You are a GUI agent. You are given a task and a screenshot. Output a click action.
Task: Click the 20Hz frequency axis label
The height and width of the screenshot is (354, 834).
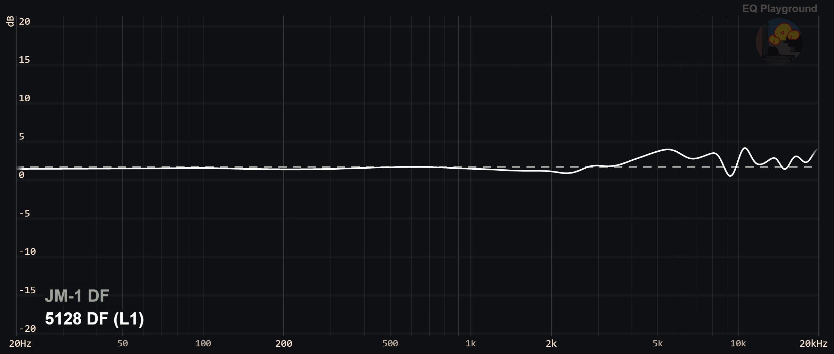(20, 344)
